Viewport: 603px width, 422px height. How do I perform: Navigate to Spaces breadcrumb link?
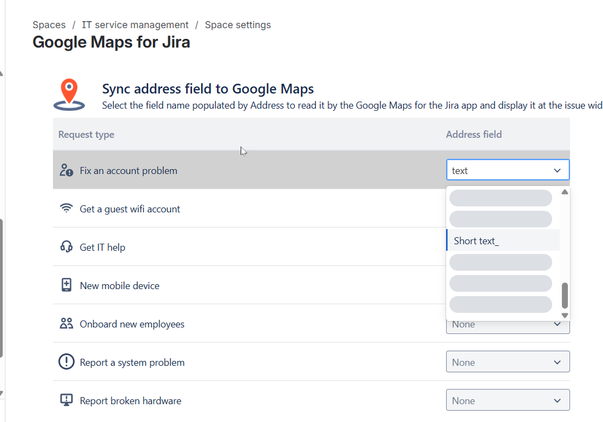click(x=49, y=25)
